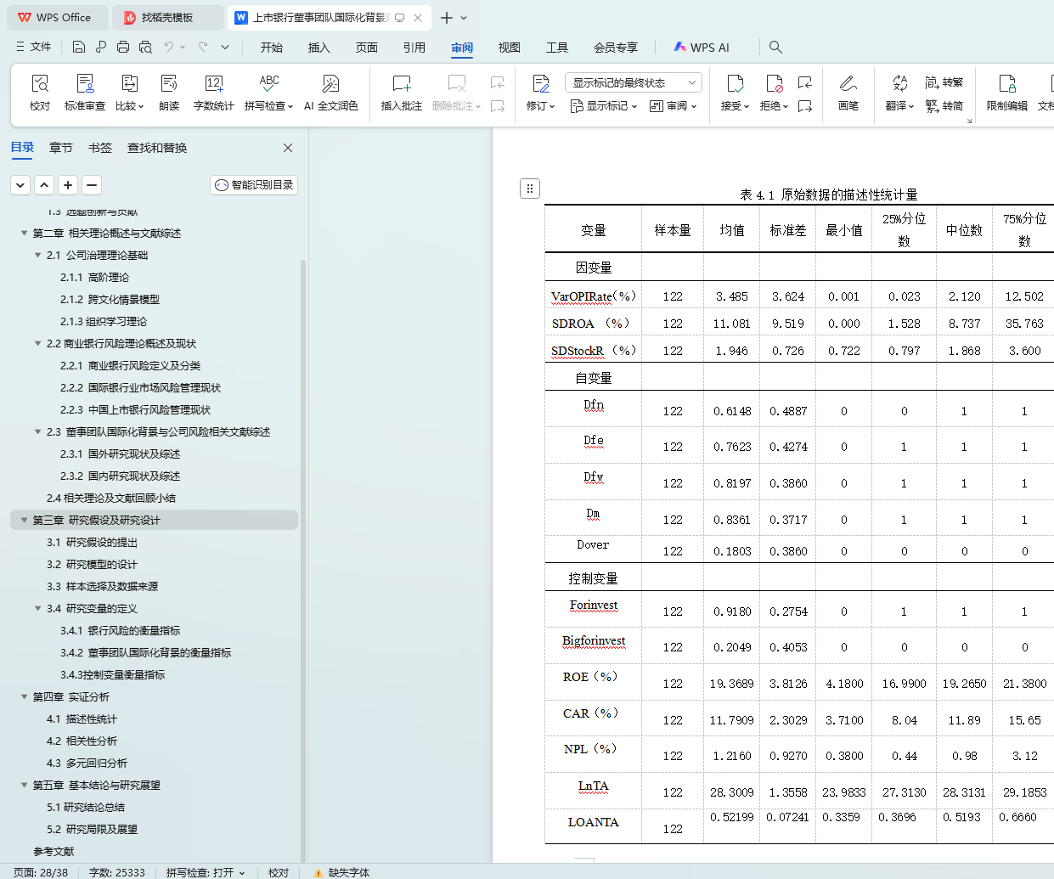
Task: Open the WPS AI button
Action: point(702,48)
